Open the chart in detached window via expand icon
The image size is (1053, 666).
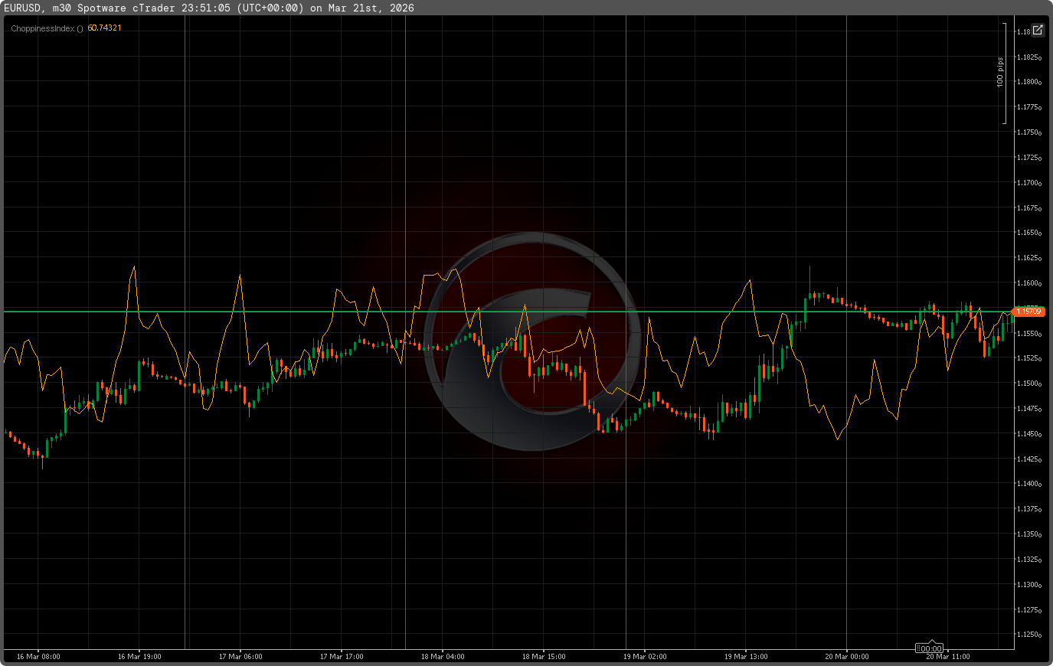point(1037,30)
